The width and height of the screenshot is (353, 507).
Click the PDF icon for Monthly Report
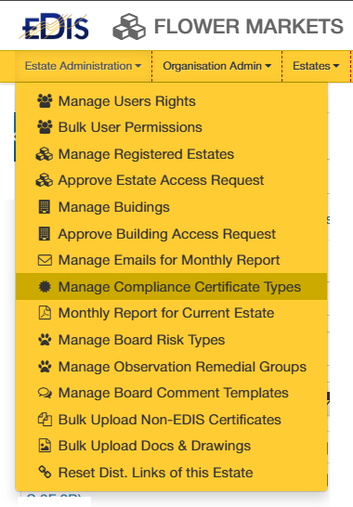click(45, 313)
